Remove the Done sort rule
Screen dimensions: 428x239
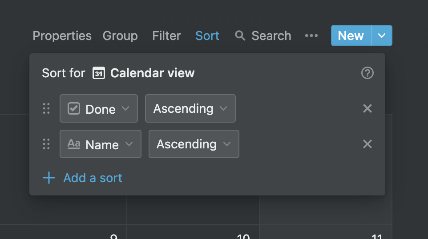click(367, 108)
